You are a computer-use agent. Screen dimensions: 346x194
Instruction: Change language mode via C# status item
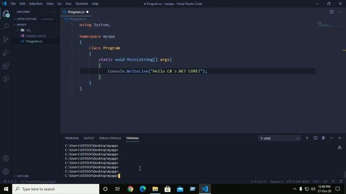(x=325, y=182)
